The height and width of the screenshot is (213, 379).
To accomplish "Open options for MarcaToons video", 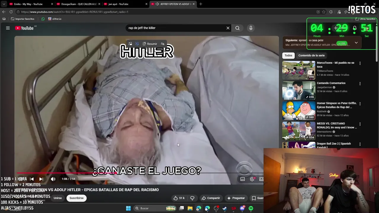I will [x=360, y=63].
